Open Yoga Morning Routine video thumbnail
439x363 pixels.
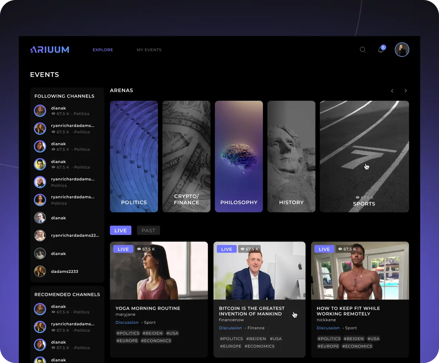pyautogui.click(x=159, y=270)
